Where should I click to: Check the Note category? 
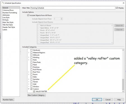(x=31, y=60)
